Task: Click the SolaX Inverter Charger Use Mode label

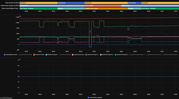Action: [10, 6]
